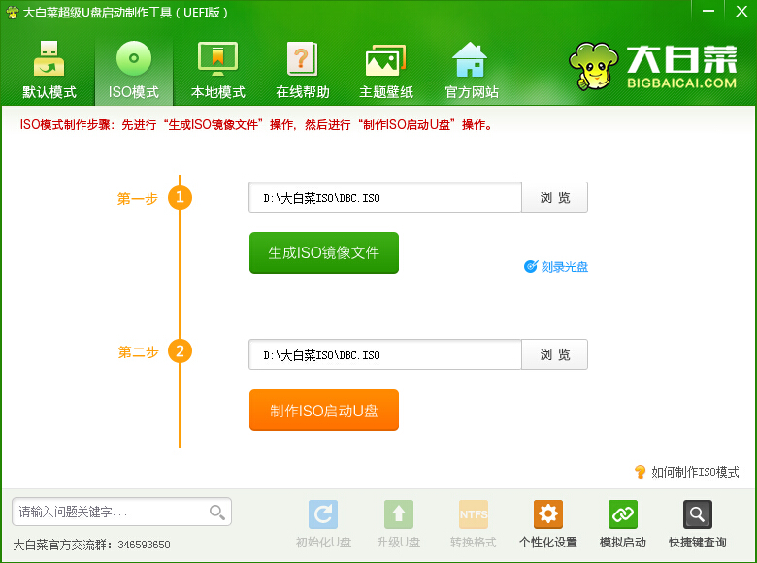Viewport: 757px width, 563px height.
Task: Click the window title 大白菜超级U盘启动制作工具
Action: [x=125, y=12]
